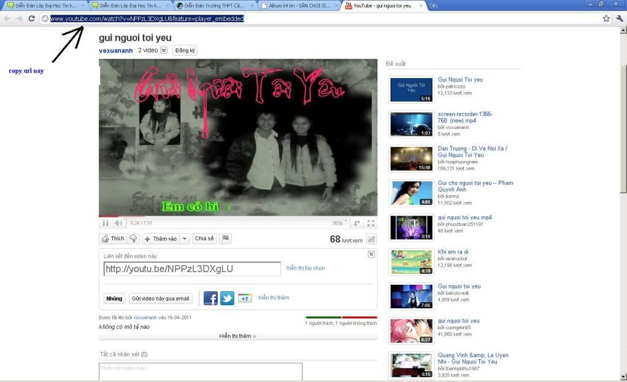Like the video with Thích button
The image size is (627, 382).
coord(113,239)
